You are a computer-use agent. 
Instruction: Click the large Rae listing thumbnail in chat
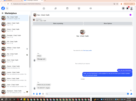click(x=82, y=32)
